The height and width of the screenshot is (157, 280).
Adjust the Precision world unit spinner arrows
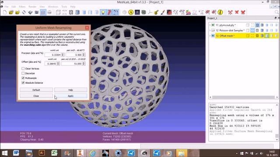coord(63,55)
